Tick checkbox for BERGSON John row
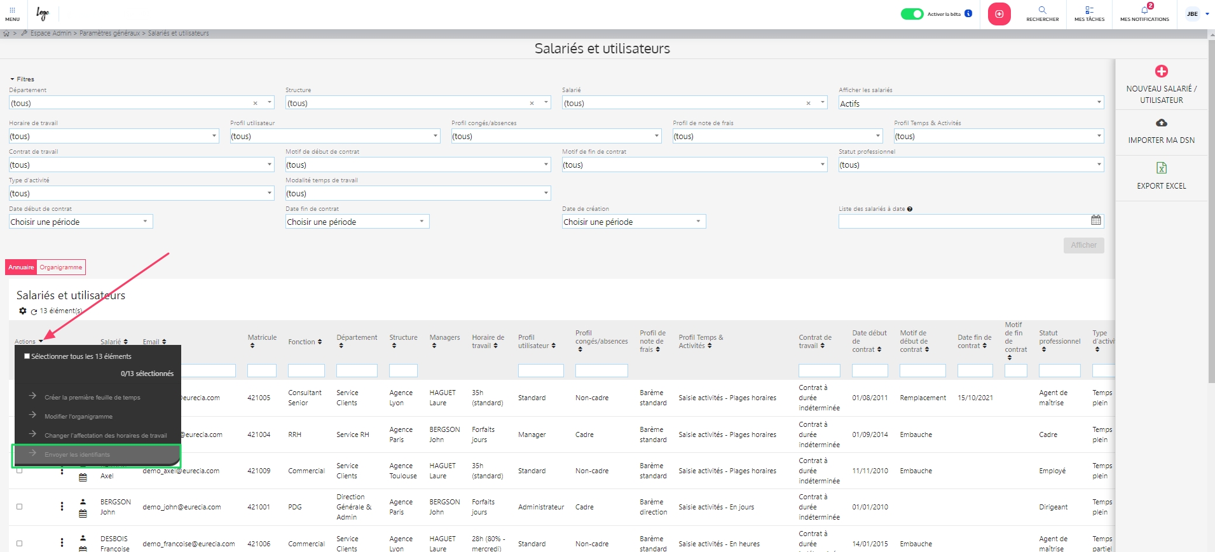The height and width of the screenshot is (552, 1215). [x=19, y=507]
